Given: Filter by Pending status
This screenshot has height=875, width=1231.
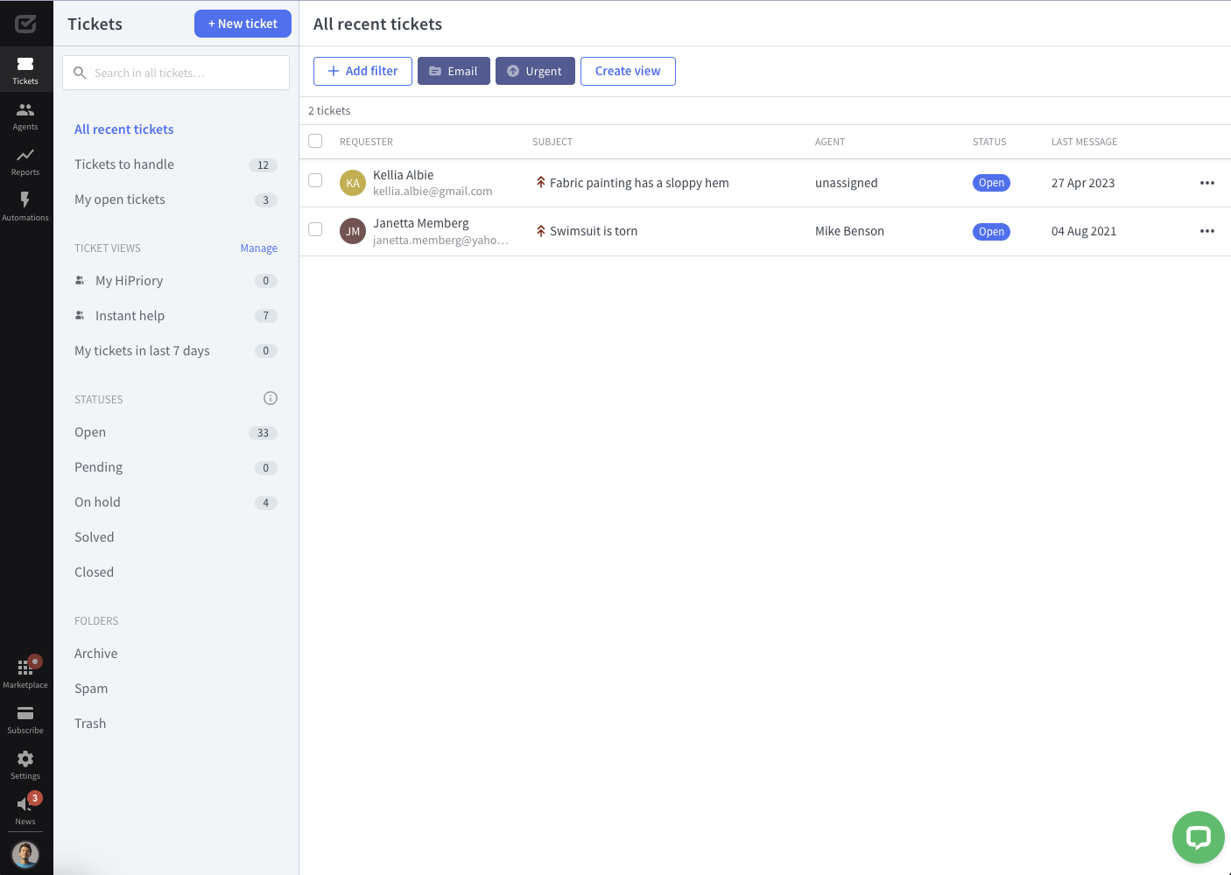Looking at the screenshot, I should click(176, 467).
